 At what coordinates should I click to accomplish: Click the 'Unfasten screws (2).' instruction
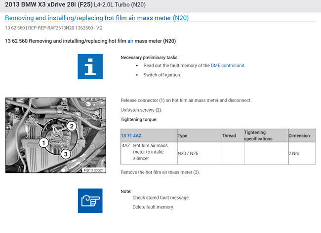point(141,110)
